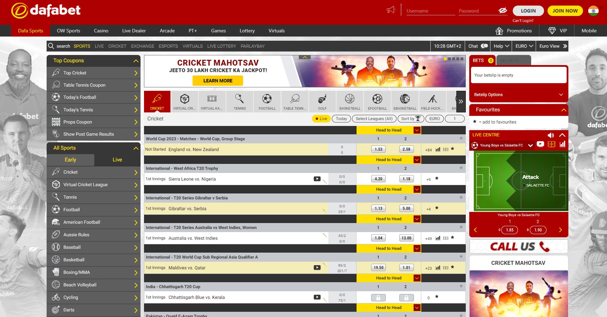Click the LOGIN button
The image size is (607, 317).
click(x=528, y=11)
